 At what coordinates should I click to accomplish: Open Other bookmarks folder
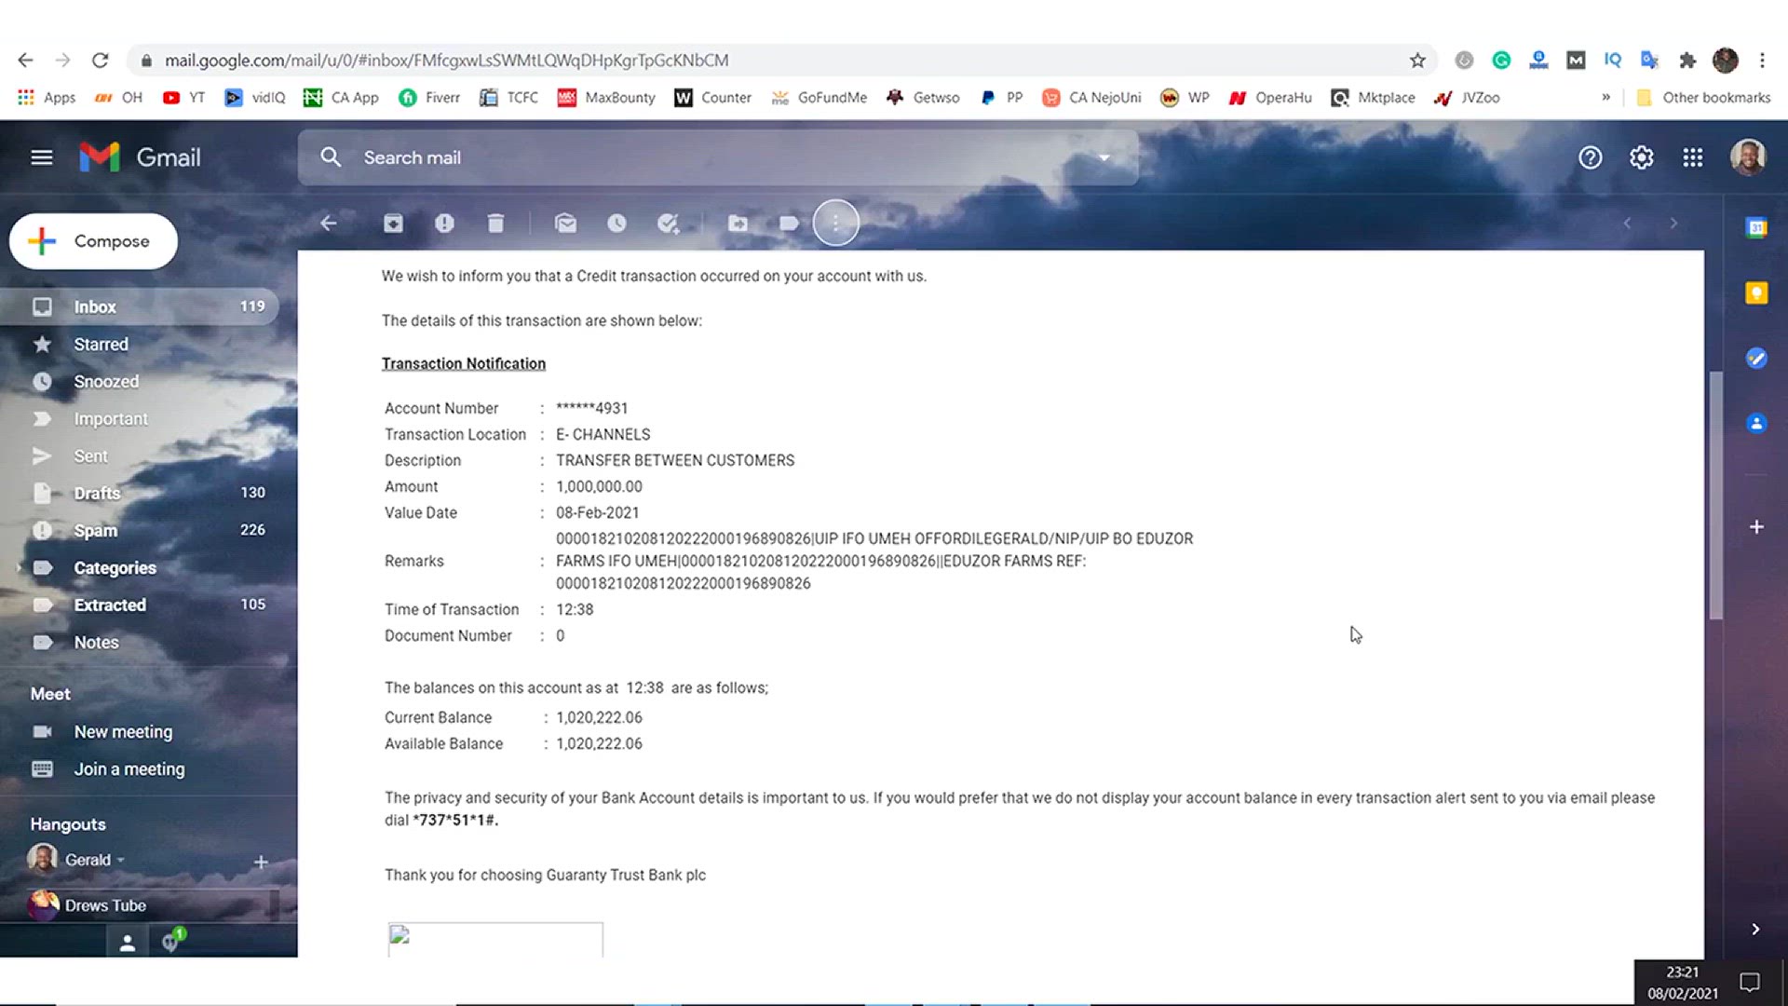pos(1703,98)
